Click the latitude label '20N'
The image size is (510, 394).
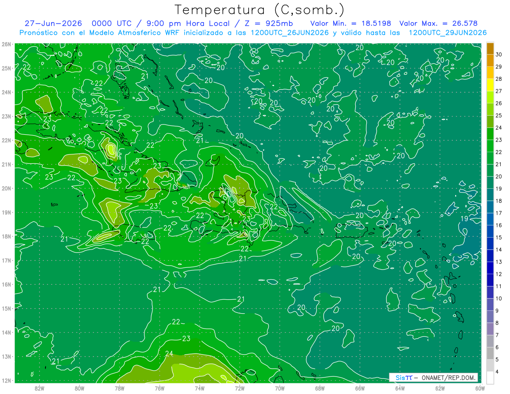[x=6, y=188]
